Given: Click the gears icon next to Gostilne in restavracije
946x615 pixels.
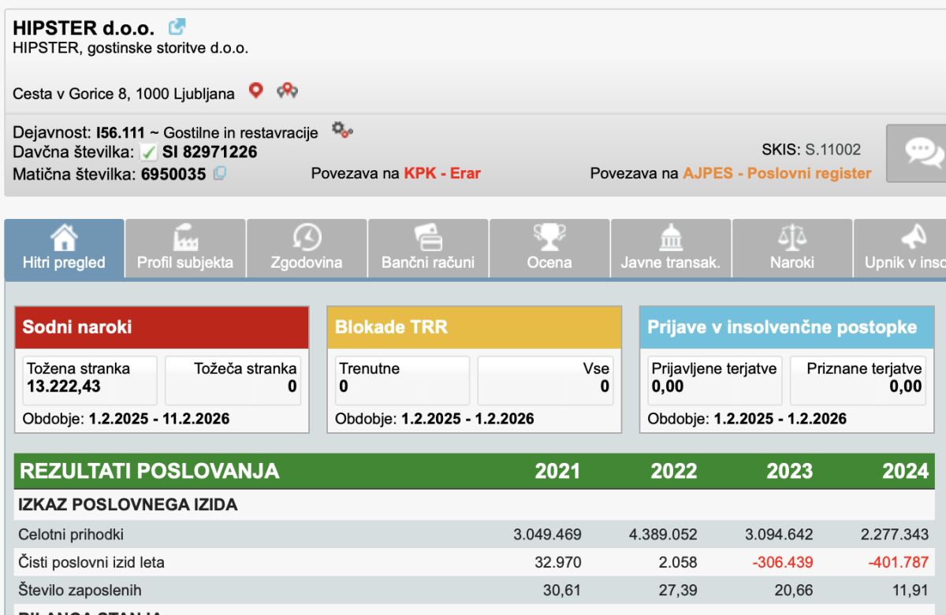Looking at the screenshot, I should tap(341, 130).
